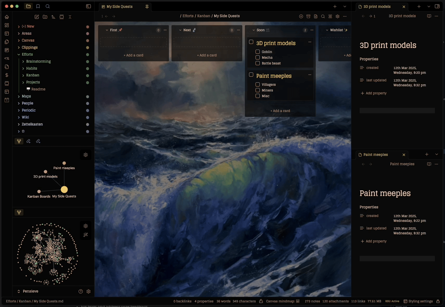The height and width of the screenshot is (307, 445).
Task: Archive completed cards icon in Kanban header
Action: (x=308, y=16)
